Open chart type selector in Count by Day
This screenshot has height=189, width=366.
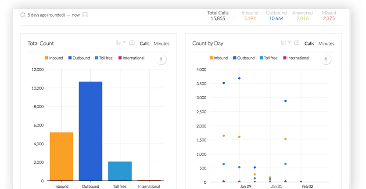point(286,43)
